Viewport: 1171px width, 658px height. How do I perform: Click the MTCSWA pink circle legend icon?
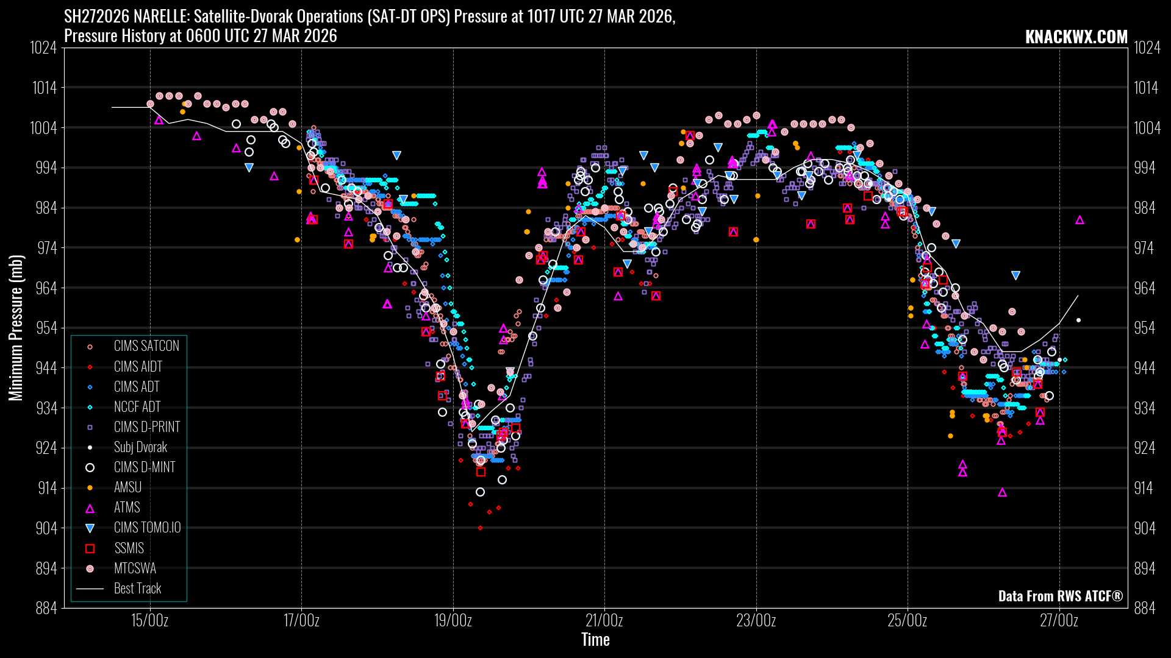point(90,568)
